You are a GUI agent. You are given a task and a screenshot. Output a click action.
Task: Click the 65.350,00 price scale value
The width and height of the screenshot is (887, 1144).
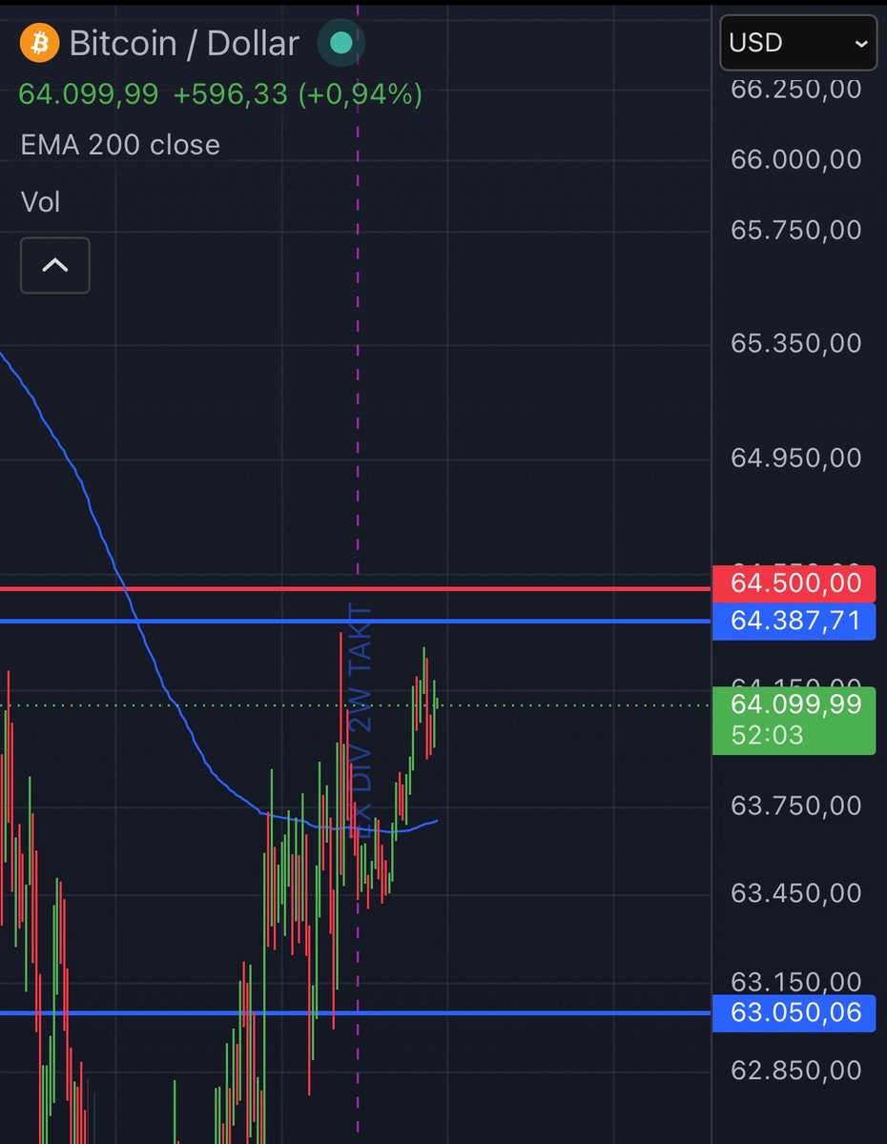[796, 343]
